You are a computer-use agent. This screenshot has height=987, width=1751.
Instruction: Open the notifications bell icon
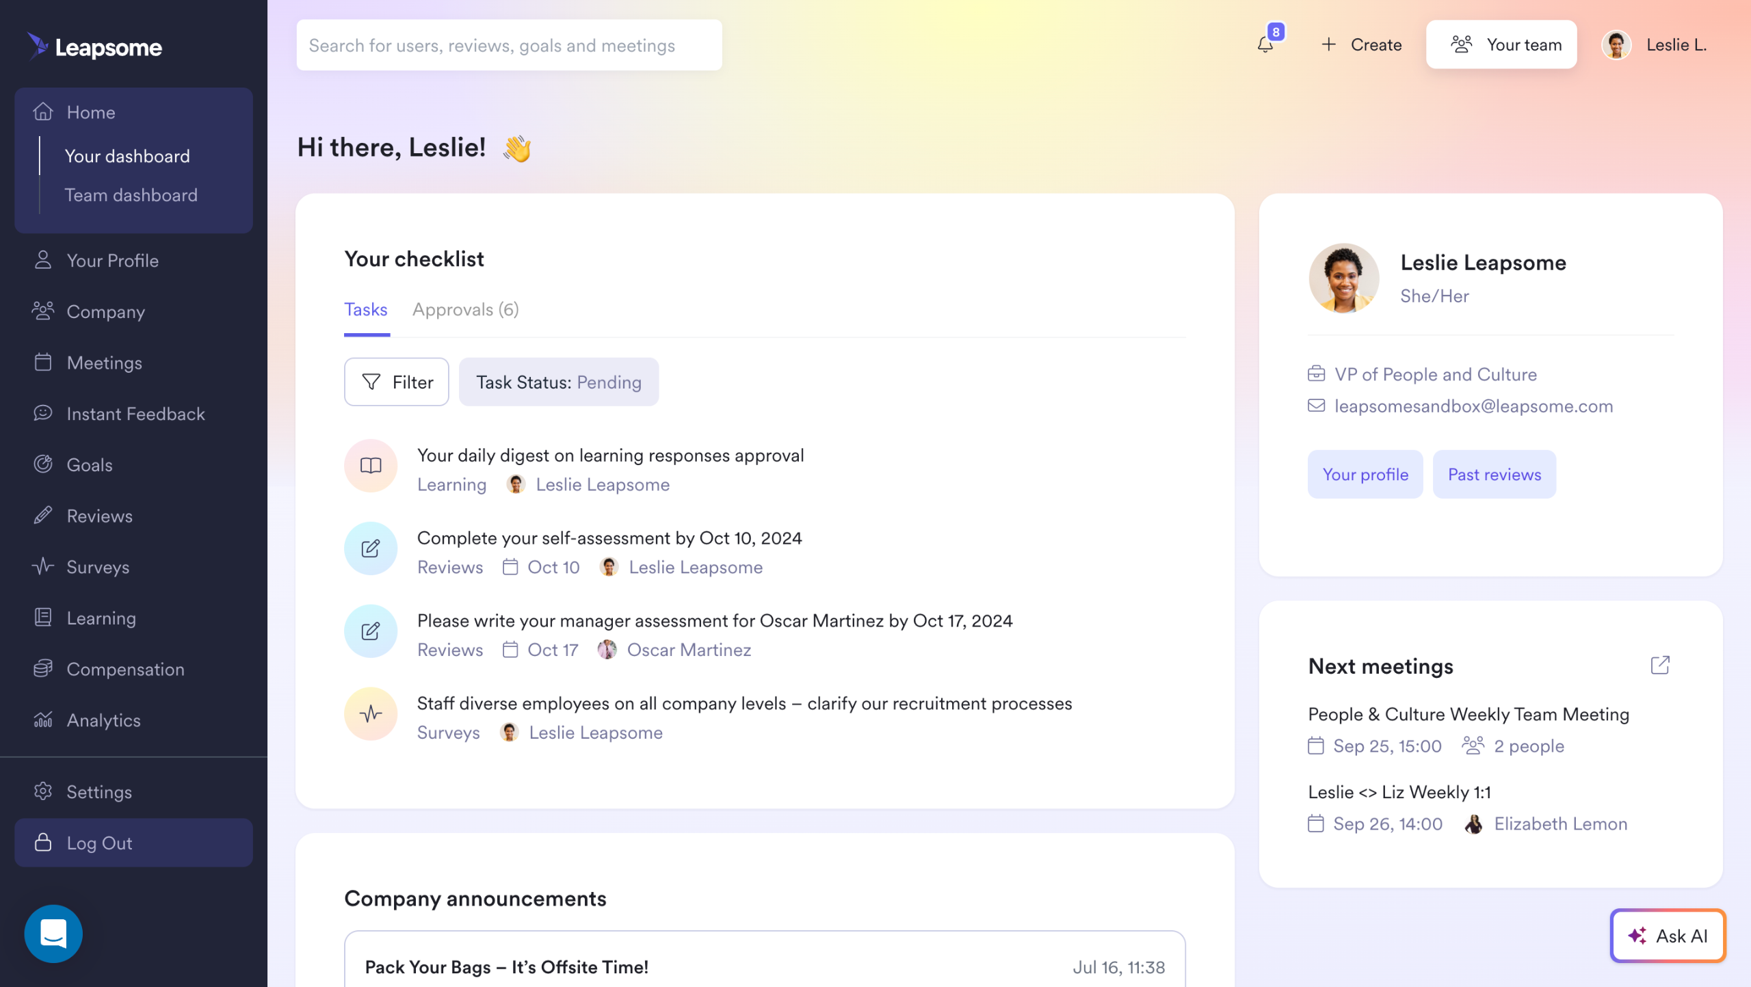pyautogui.click(x=1265, y=44)
